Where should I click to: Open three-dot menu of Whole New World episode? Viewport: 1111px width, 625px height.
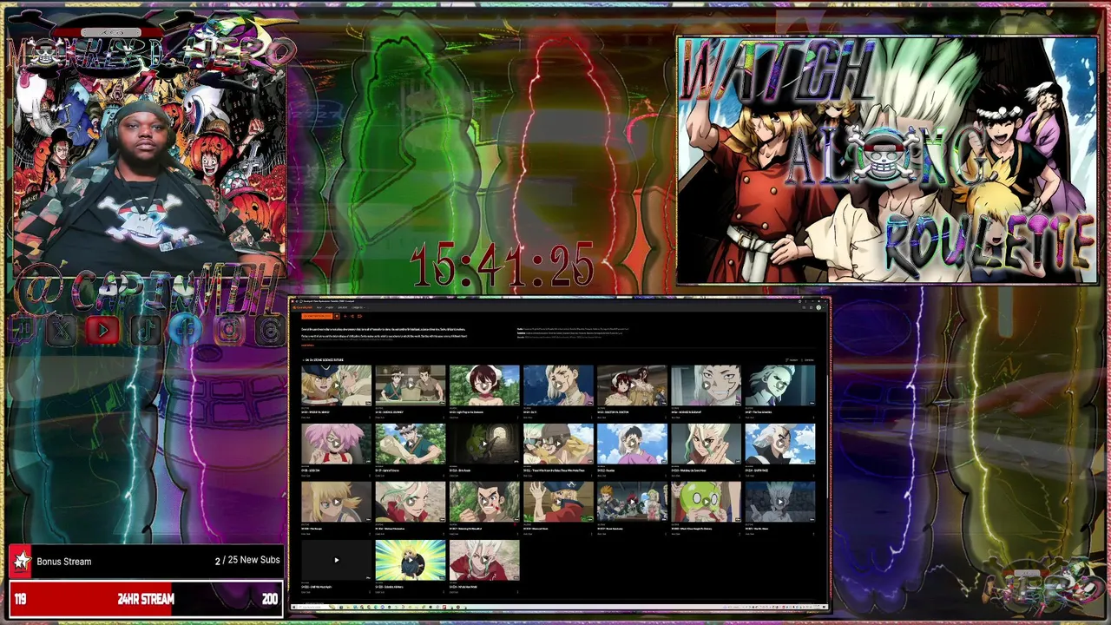(x=517, y=591)
